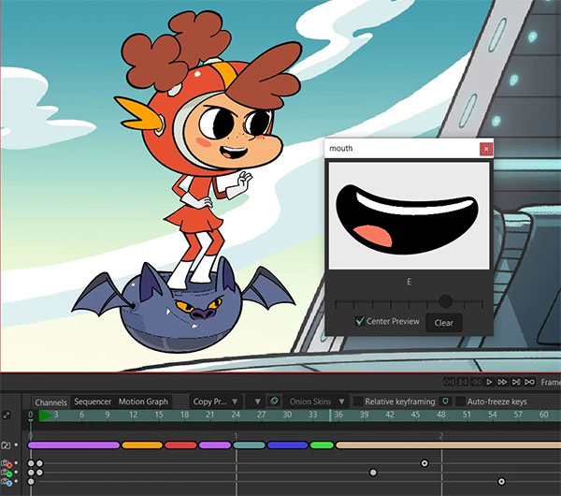Jump to the end of animation

click(x=529, y=382)
